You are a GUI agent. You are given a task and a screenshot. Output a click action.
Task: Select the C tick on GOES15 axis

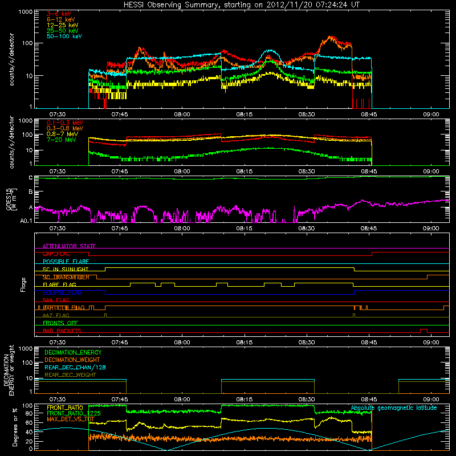tap(31, 178)
